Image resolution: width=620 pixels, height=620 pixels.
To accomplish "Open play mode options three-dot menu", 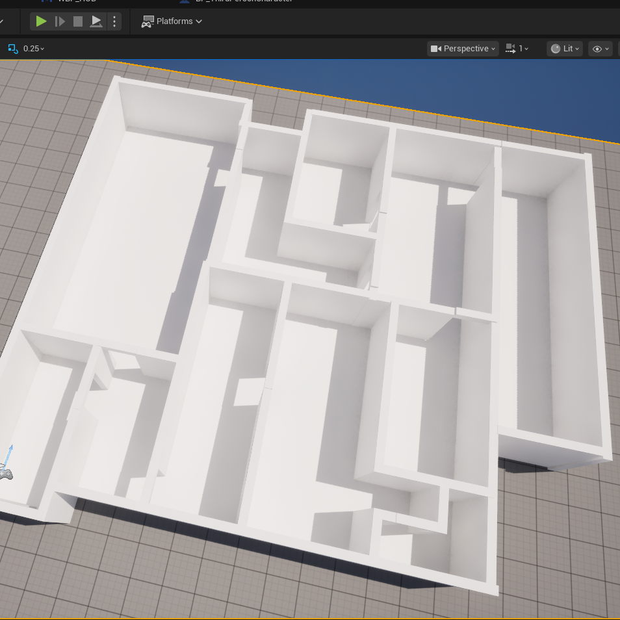I will [x=114, y=21].
